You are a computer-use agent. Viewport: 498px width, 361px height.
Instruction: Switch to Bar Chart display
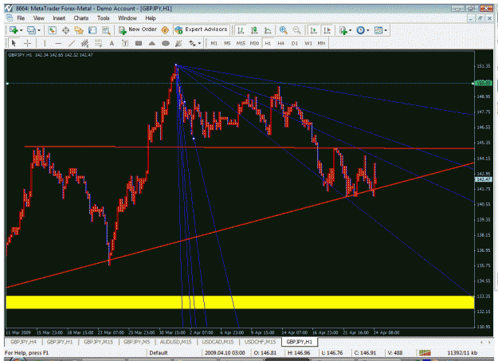(x=241, y=30)
